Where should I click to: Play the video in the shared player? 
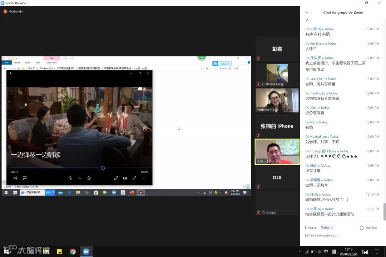click(x=79, y=178)
